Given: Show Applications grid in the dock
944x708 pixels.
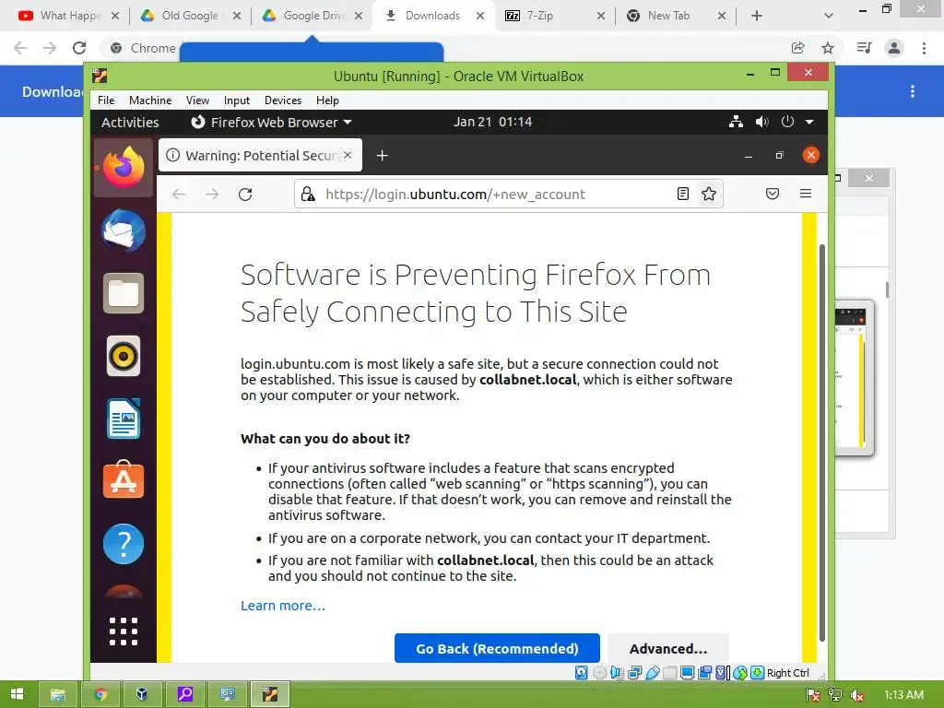Looking at the screenshot, I should pyautogui.click(x=124, y=631).
